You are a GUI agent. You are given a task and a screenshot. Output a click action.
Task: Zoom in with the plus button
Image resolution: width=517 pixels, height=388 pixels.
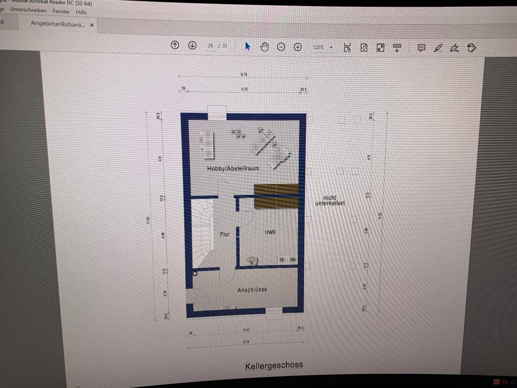297,47
